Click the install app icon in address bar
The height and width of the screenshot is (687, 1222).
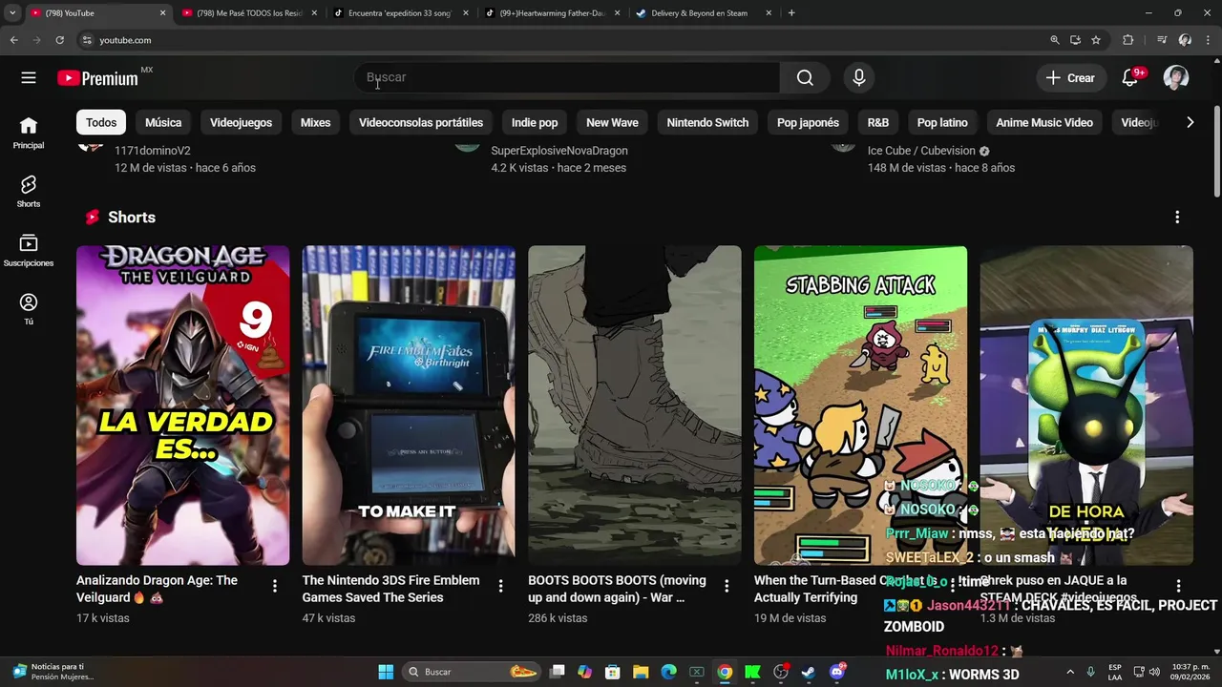coord(1075,40)
